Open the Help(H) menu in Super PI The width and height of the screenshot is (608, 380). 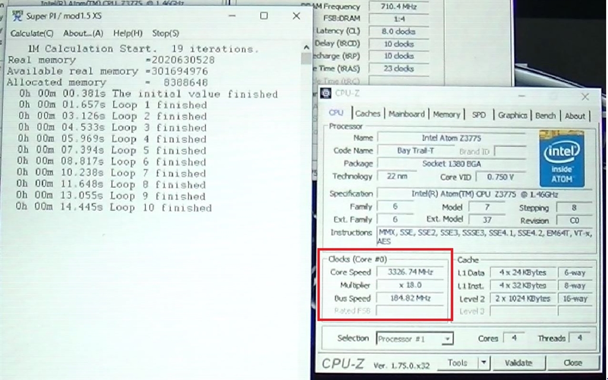(128, 34)
